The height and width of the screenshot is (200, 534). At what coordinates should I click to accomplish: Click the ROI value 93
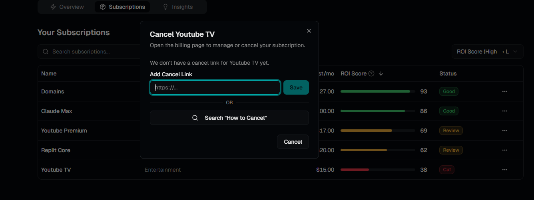coord(424,91)
